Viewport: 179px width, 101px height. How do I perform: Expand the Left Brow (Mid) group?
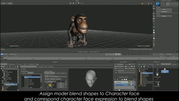tap(22, 88)
